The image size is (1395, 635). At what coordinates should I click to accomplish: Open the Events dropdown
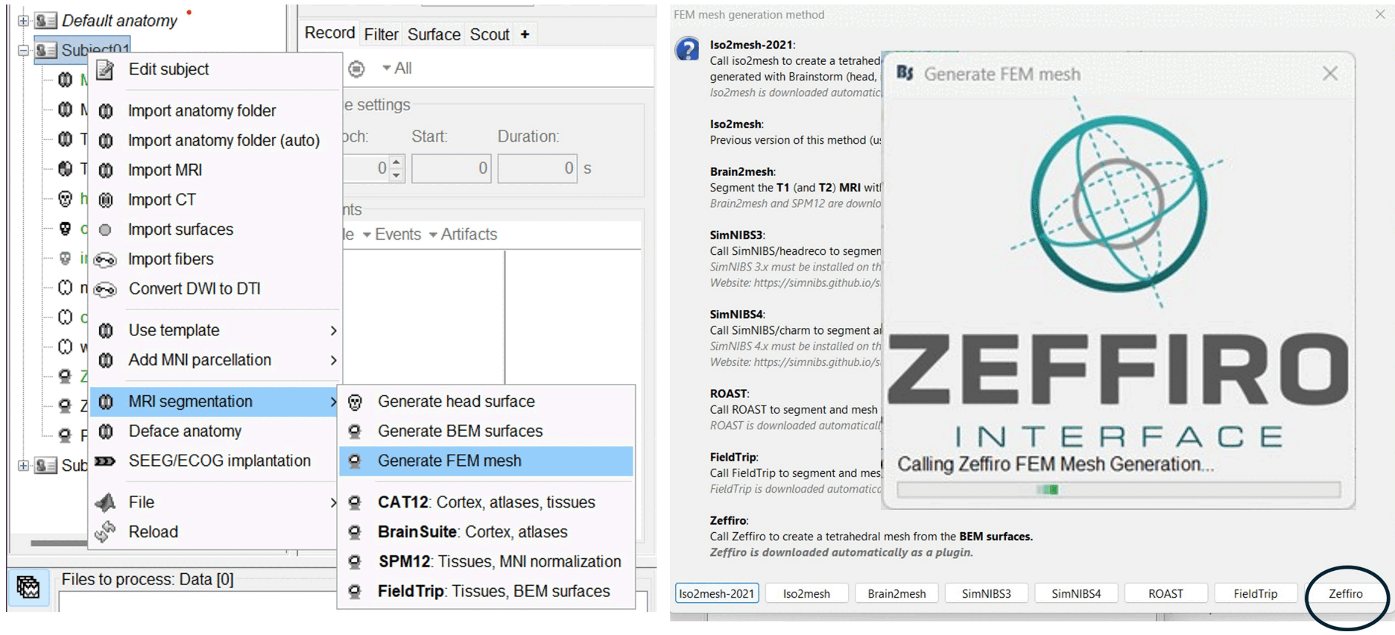point(391,235)
